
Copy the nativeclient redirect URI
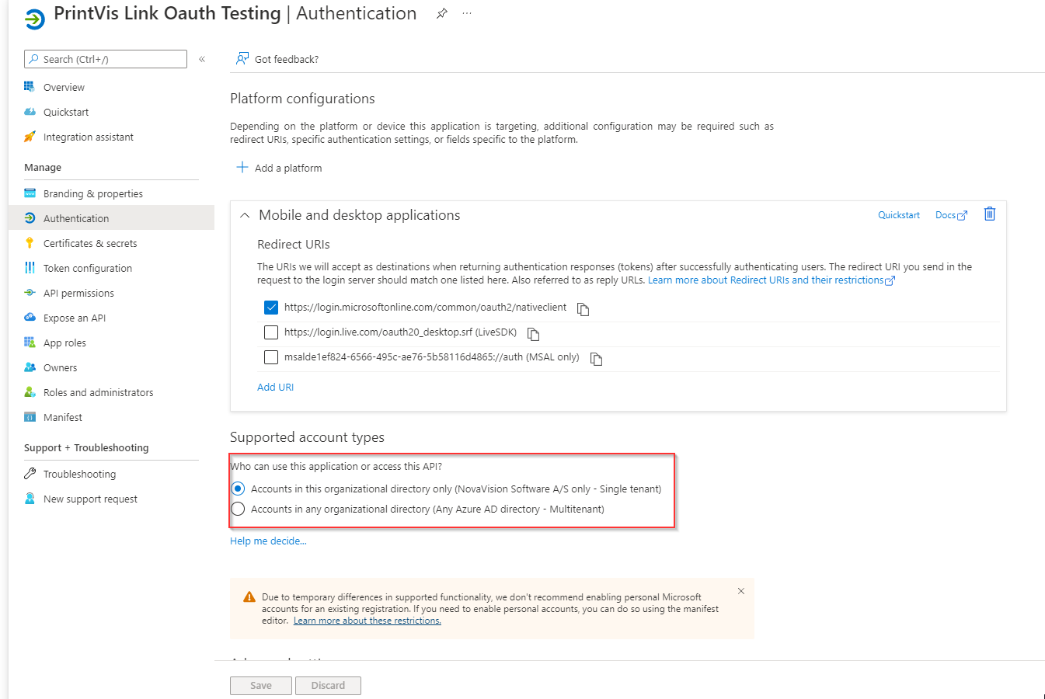(583, 309)
